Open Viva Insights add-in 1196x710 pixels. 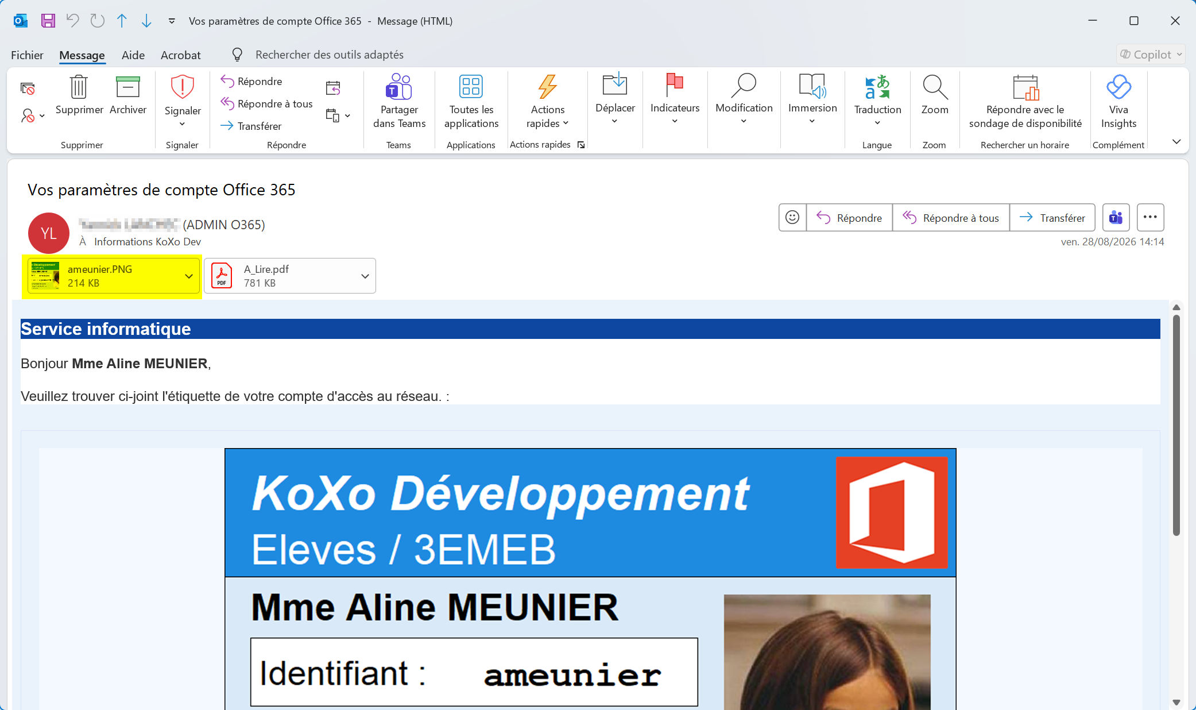(x=1118, y=102)
